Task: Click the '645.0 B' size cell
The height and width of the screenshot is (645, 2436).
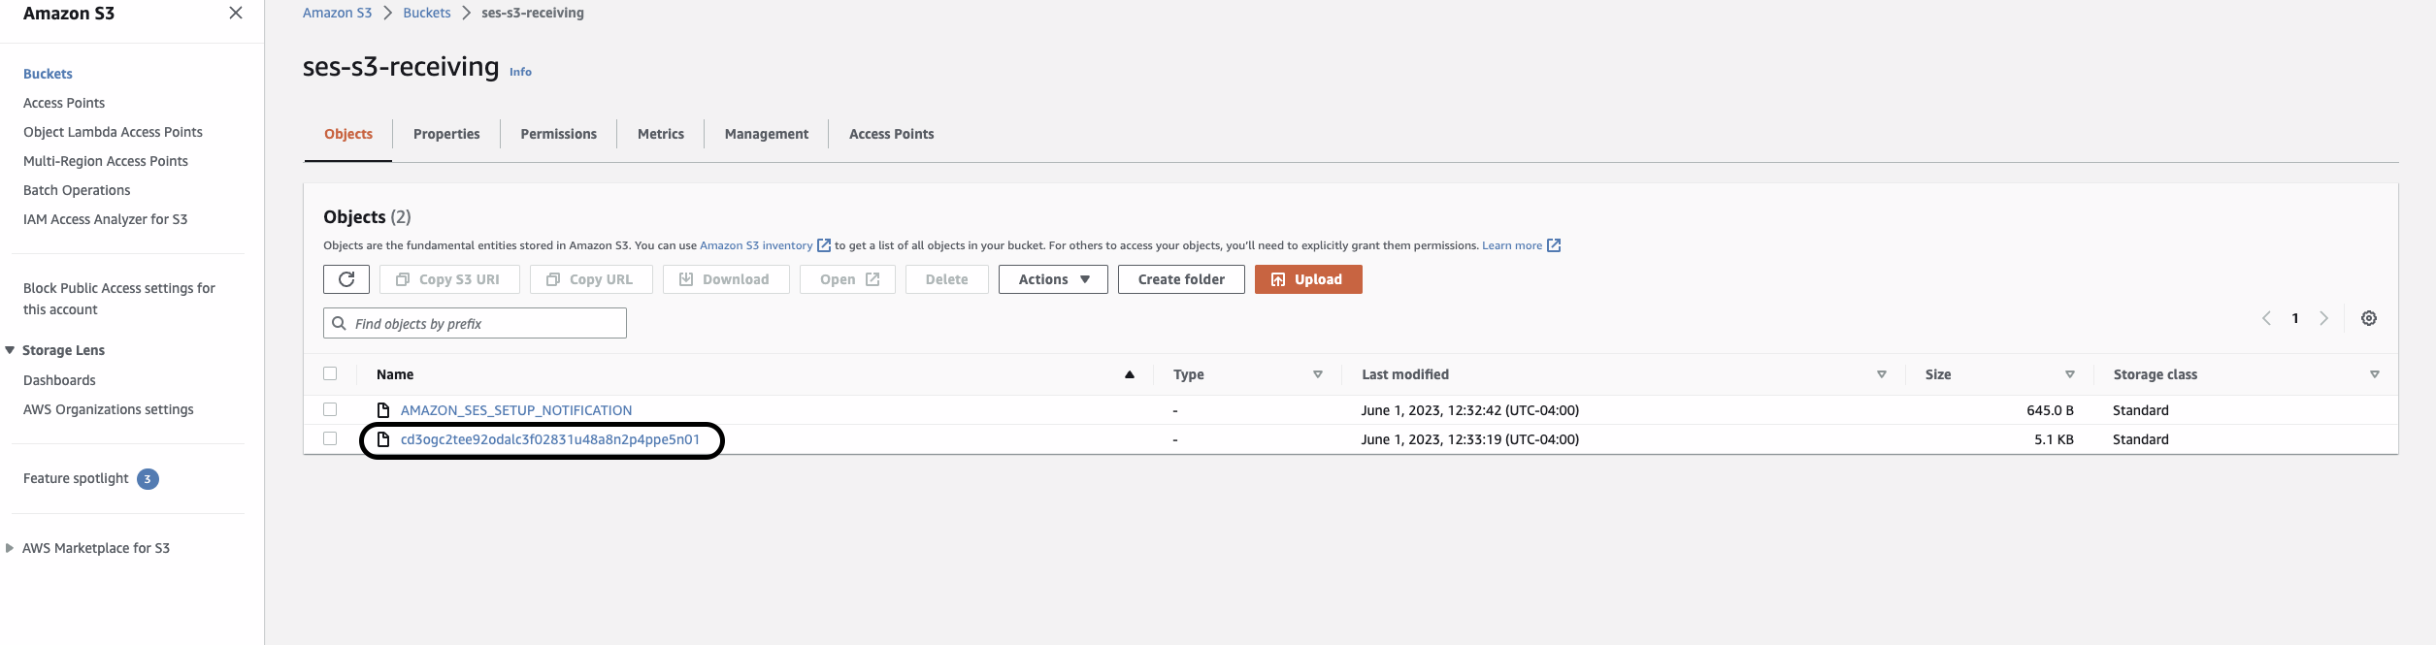Action: 2050,410
